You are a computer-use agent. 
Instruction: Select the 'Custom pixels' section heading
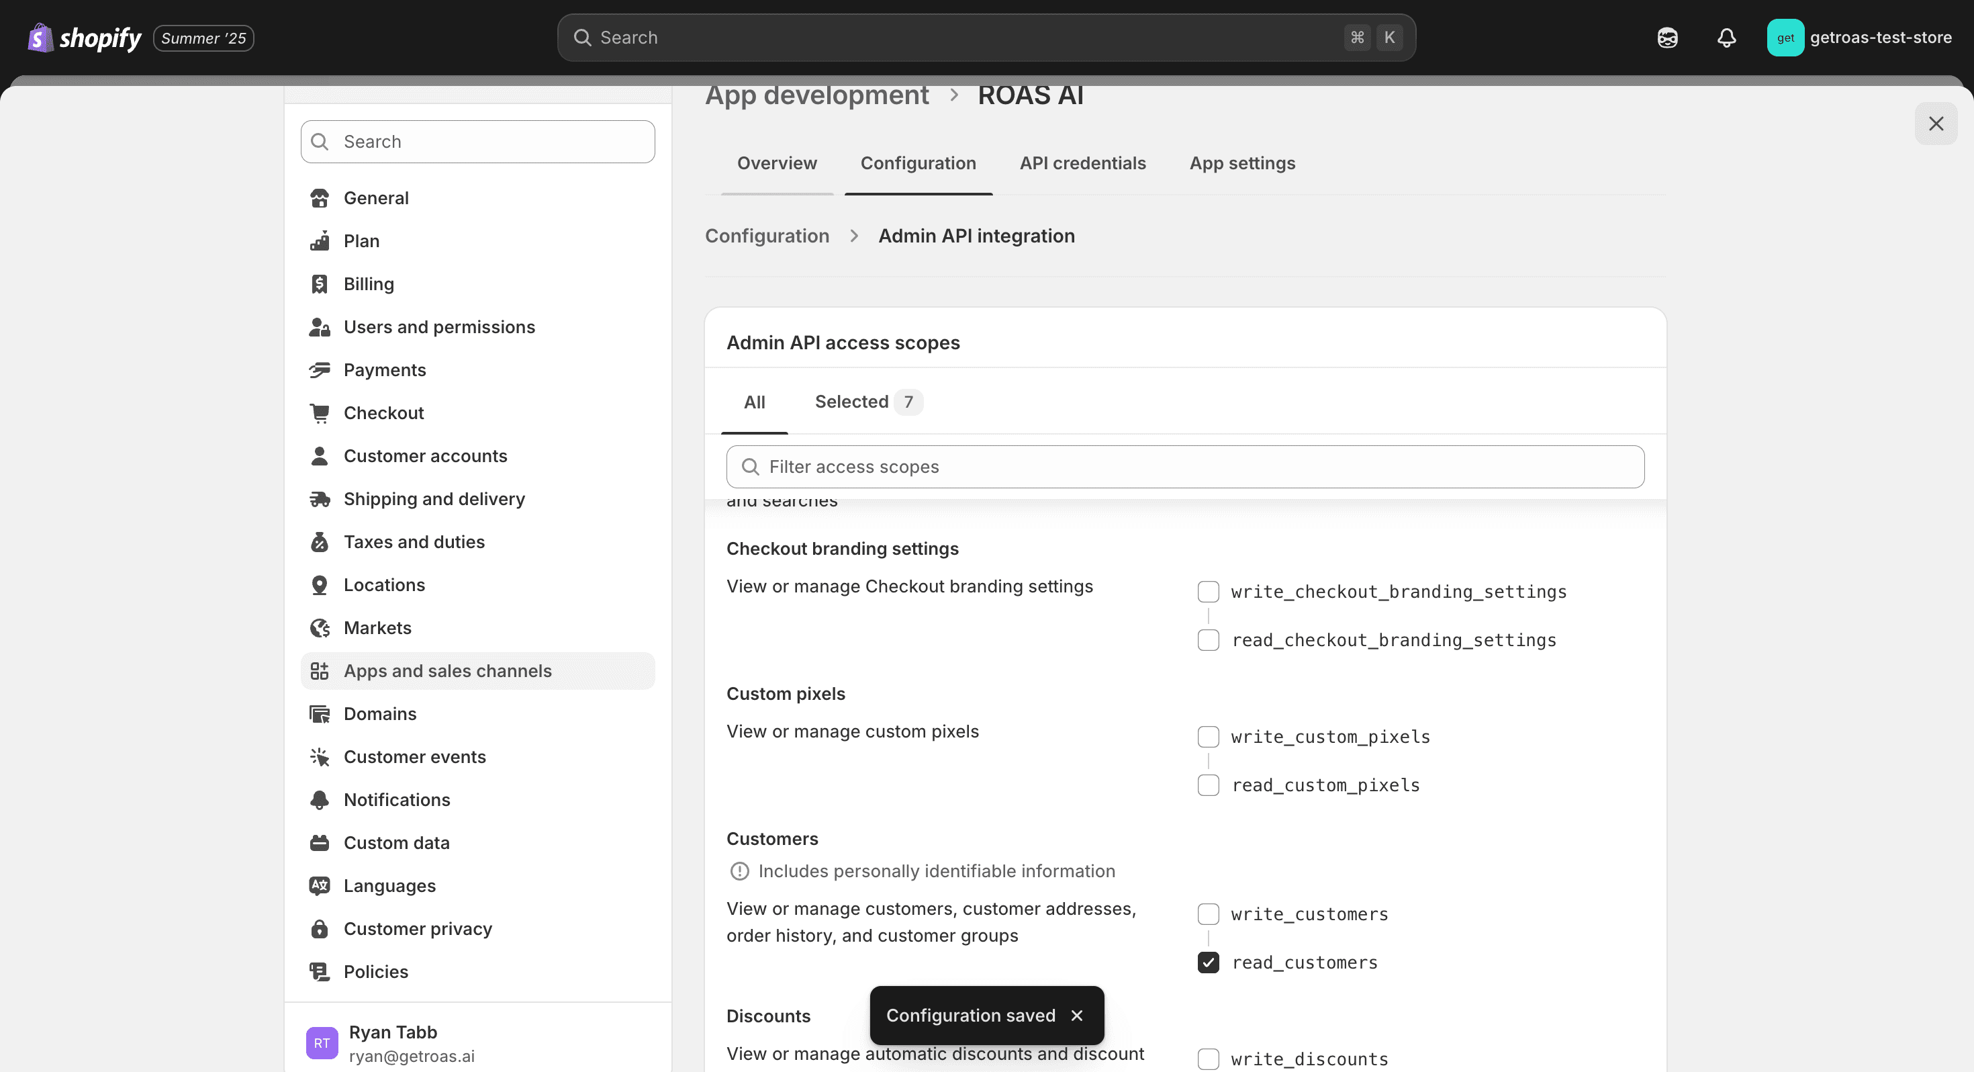(786, 693)
